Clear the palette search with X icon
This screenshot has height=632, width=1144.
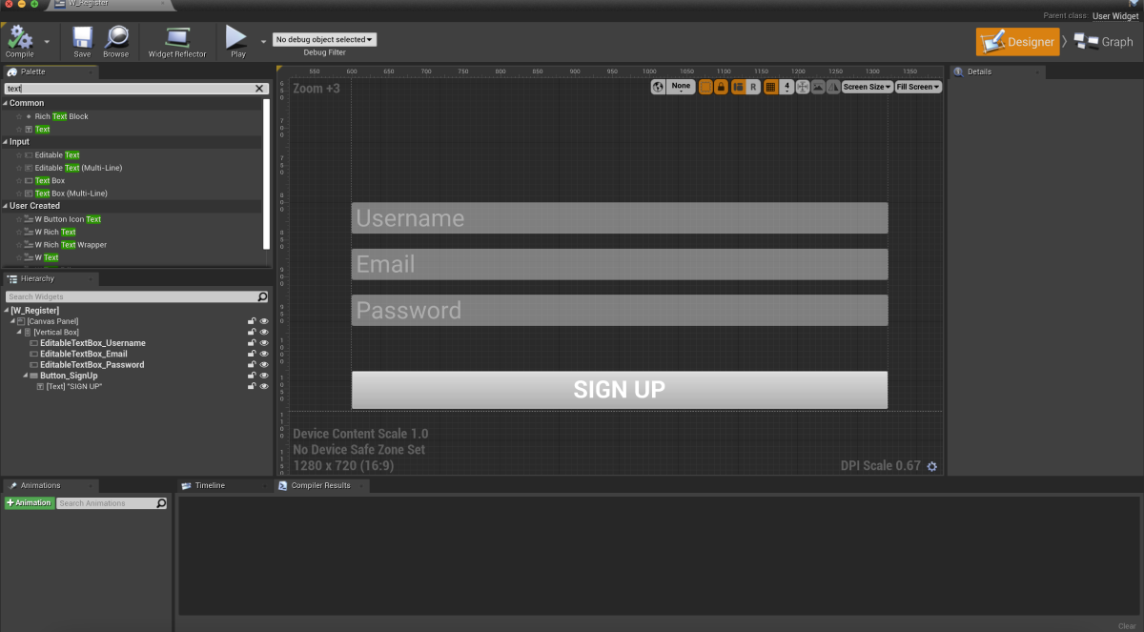tap(258, 89)
